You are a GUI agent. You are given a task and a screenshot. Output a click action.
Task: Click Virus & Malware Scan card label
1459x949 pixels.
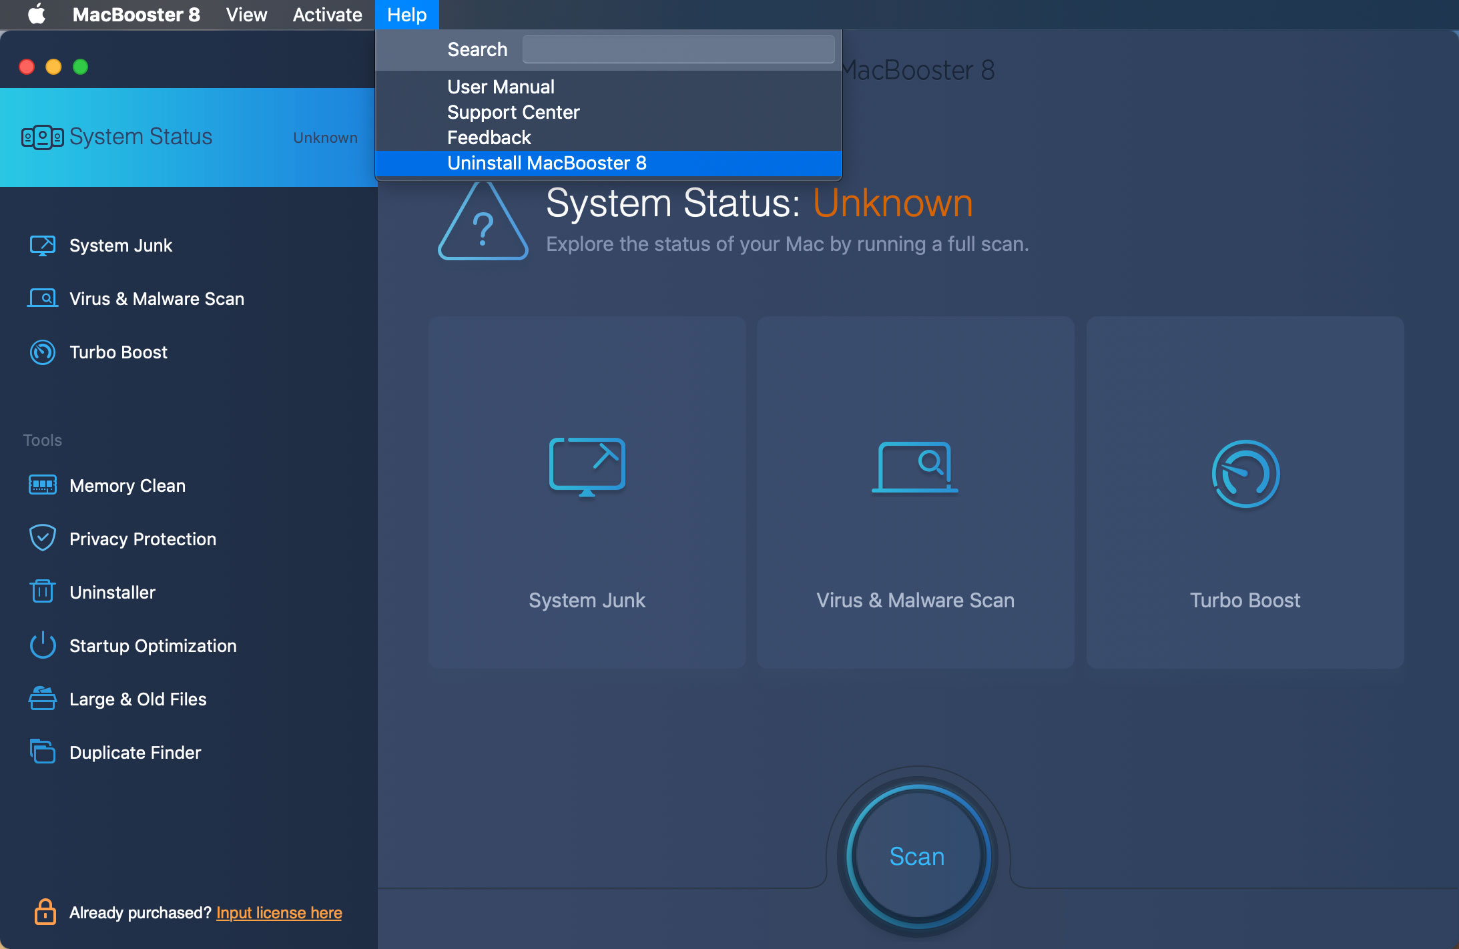(x=916, y=600)
